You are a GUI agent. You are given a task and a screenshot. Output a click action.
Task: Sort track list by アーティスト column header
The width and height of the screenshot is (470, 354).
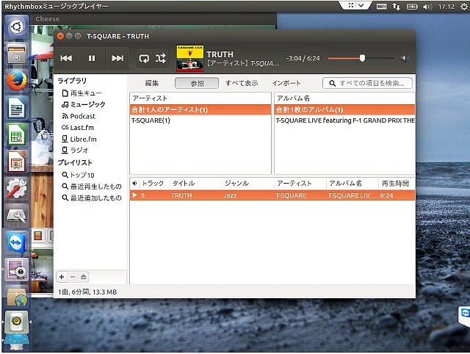pos(300,184)
